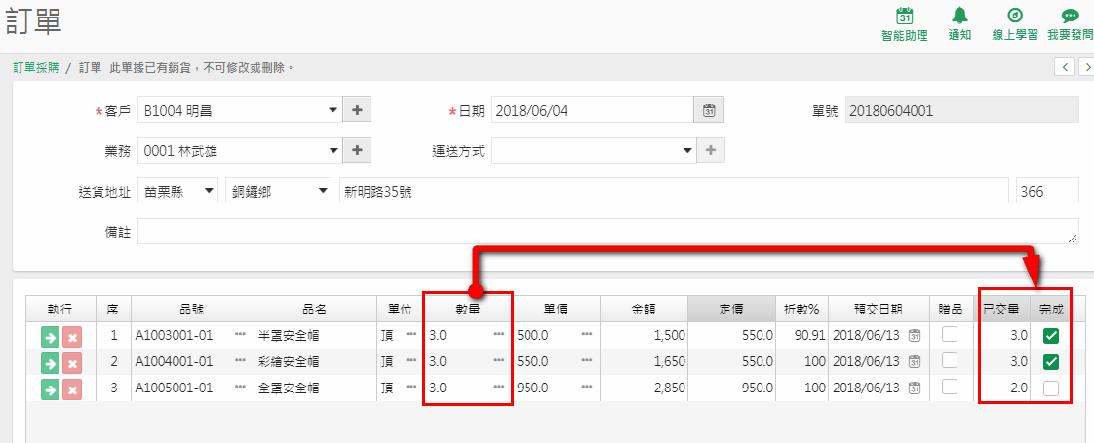Screen dimensions: 1094x443
Task: Open the 線上學習 compass icon
Action: pos(1015,16)
